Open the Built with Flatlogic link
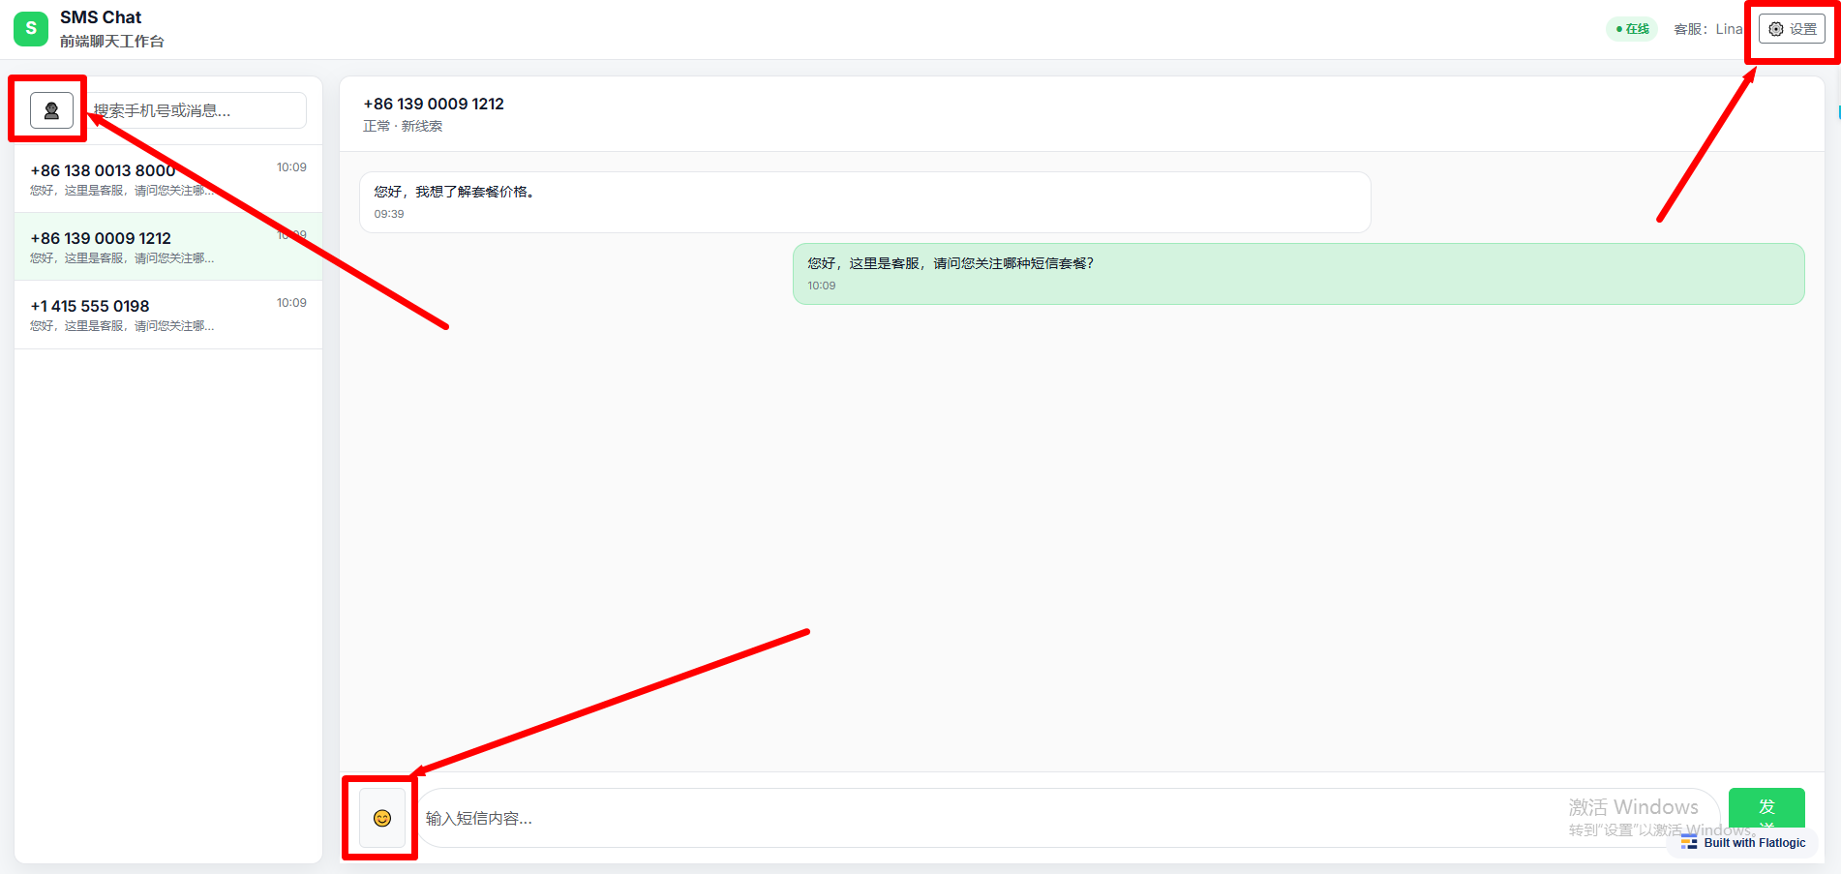 (1754, 843)
